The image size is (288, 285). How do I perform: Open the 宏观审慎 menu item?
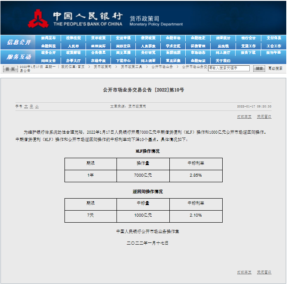(123, 38)
